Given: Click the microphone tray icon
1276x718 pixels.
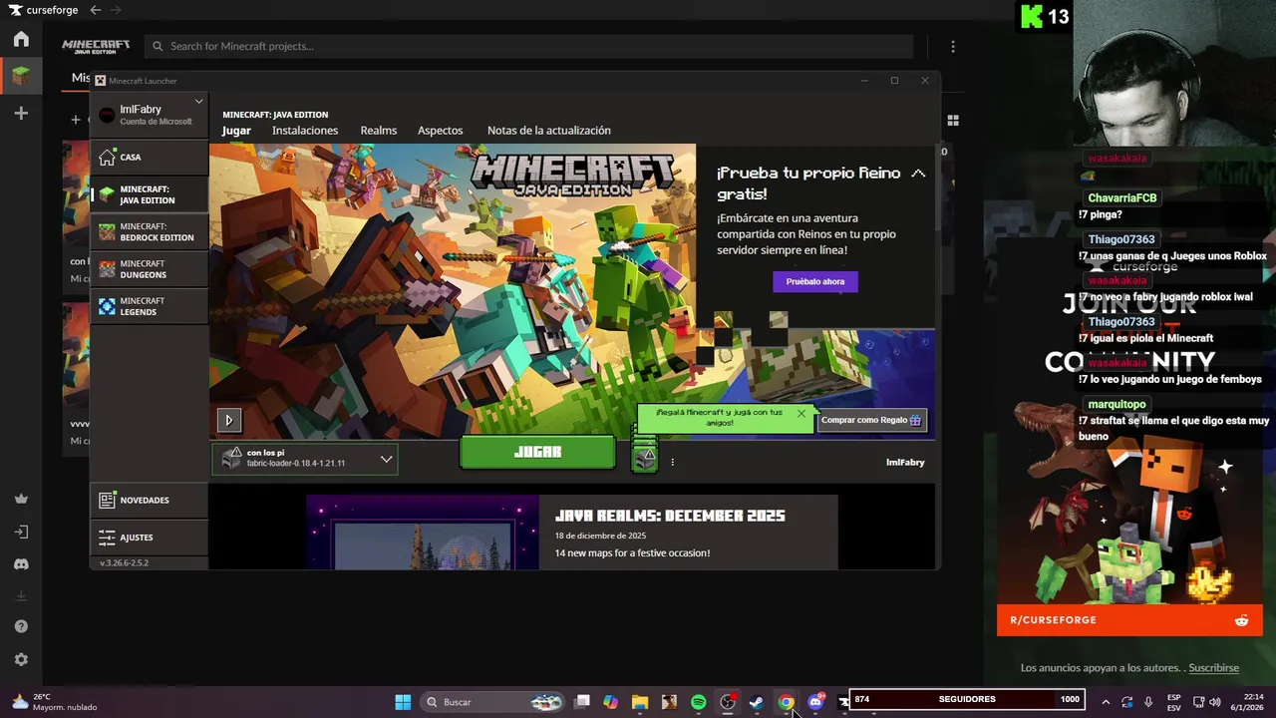Looking at the screenshot, I should pyautogui.click(x=1148, y=702).
